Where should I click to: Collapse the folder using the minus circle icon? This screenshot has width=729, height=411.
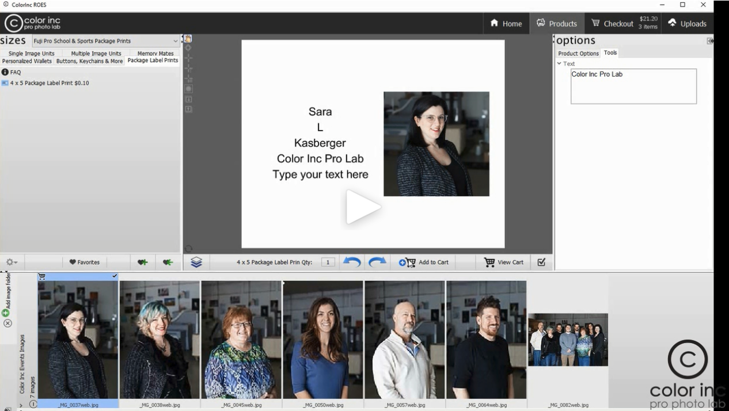tap(33, 404)
